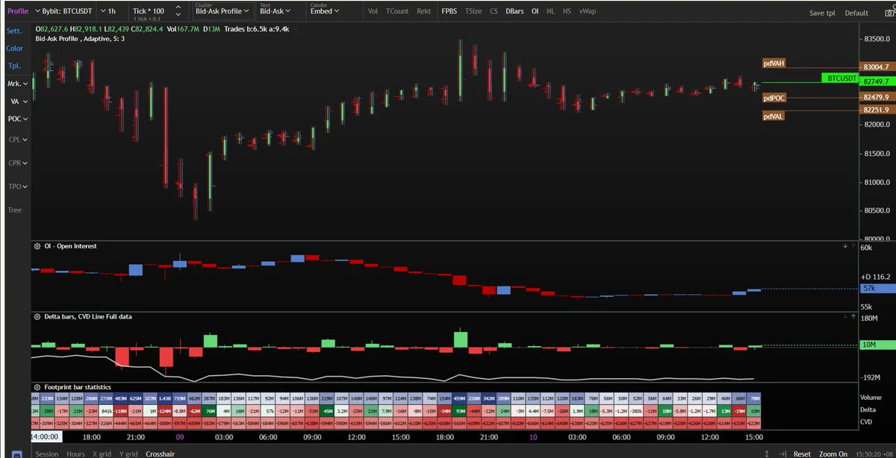896x458 pixels.
Task: Move the Open Interest panel down using its arrow
Action: [x=844, y=245]
